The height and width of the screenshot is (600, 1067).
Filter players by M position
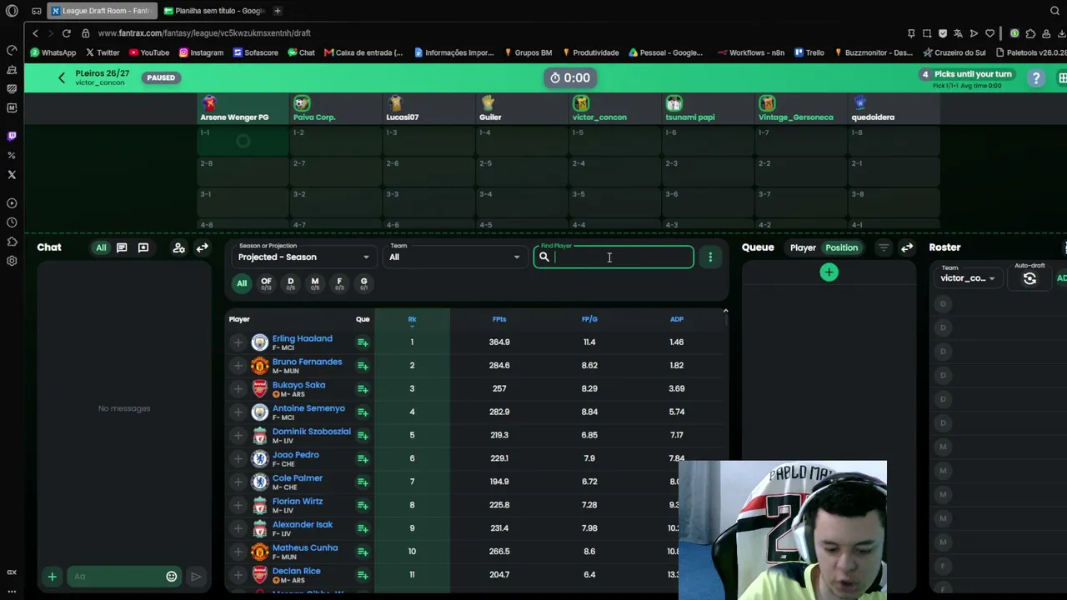pyautogui.click(x=315, y=283)
